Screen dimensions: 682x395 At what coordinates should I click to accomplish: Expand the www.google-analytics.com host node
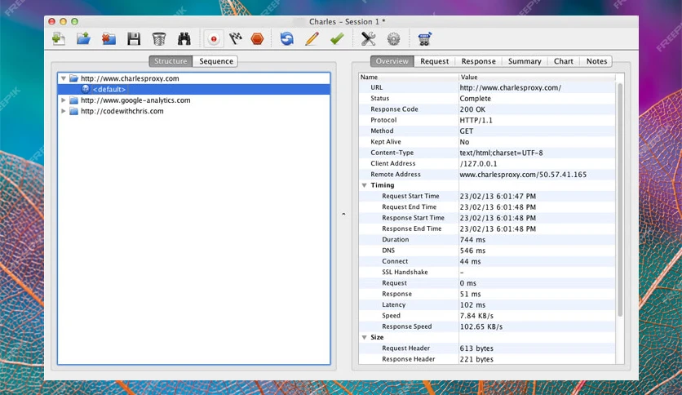(64, 100)
